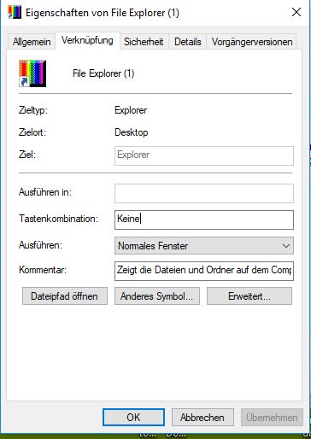Expand the Ausführen dropdown arrow
This screenshot has height=439, width=311.
[286, 246]
